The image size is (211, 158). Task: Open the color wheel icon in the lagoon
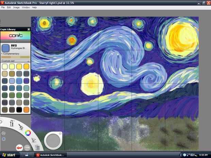(x=28, y=133)
